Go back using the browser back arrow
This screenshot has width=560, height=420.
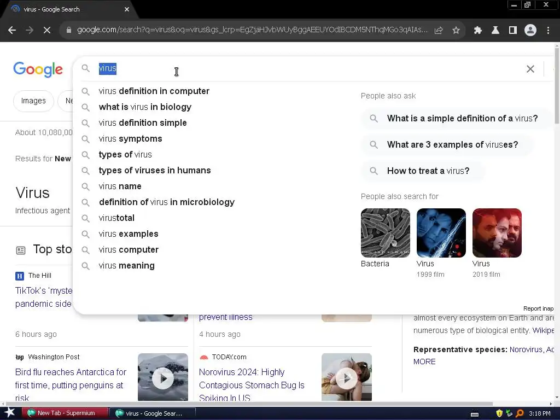(12, 31)
